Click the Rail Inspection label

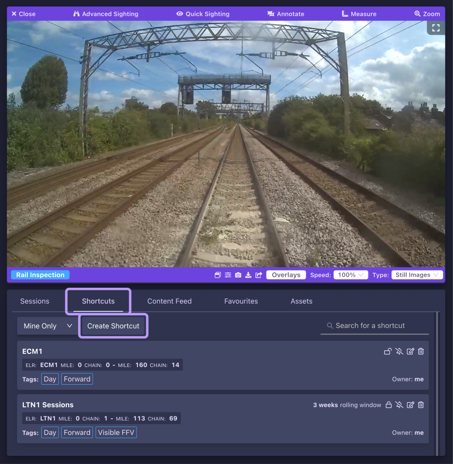40,275
